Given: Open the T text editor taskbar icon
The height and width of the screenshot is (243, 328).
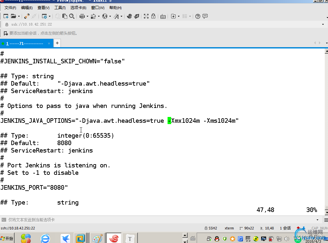Looking at the screenshot, I should click(130, 238).
